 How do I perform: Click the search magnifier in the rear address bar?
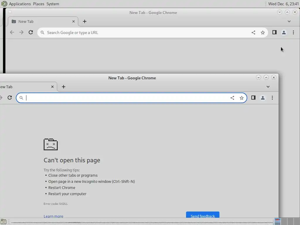coord(42,33)
